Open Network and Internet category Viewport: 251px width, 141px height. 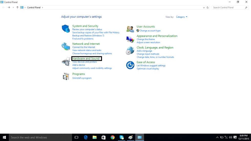pos(86,44)
